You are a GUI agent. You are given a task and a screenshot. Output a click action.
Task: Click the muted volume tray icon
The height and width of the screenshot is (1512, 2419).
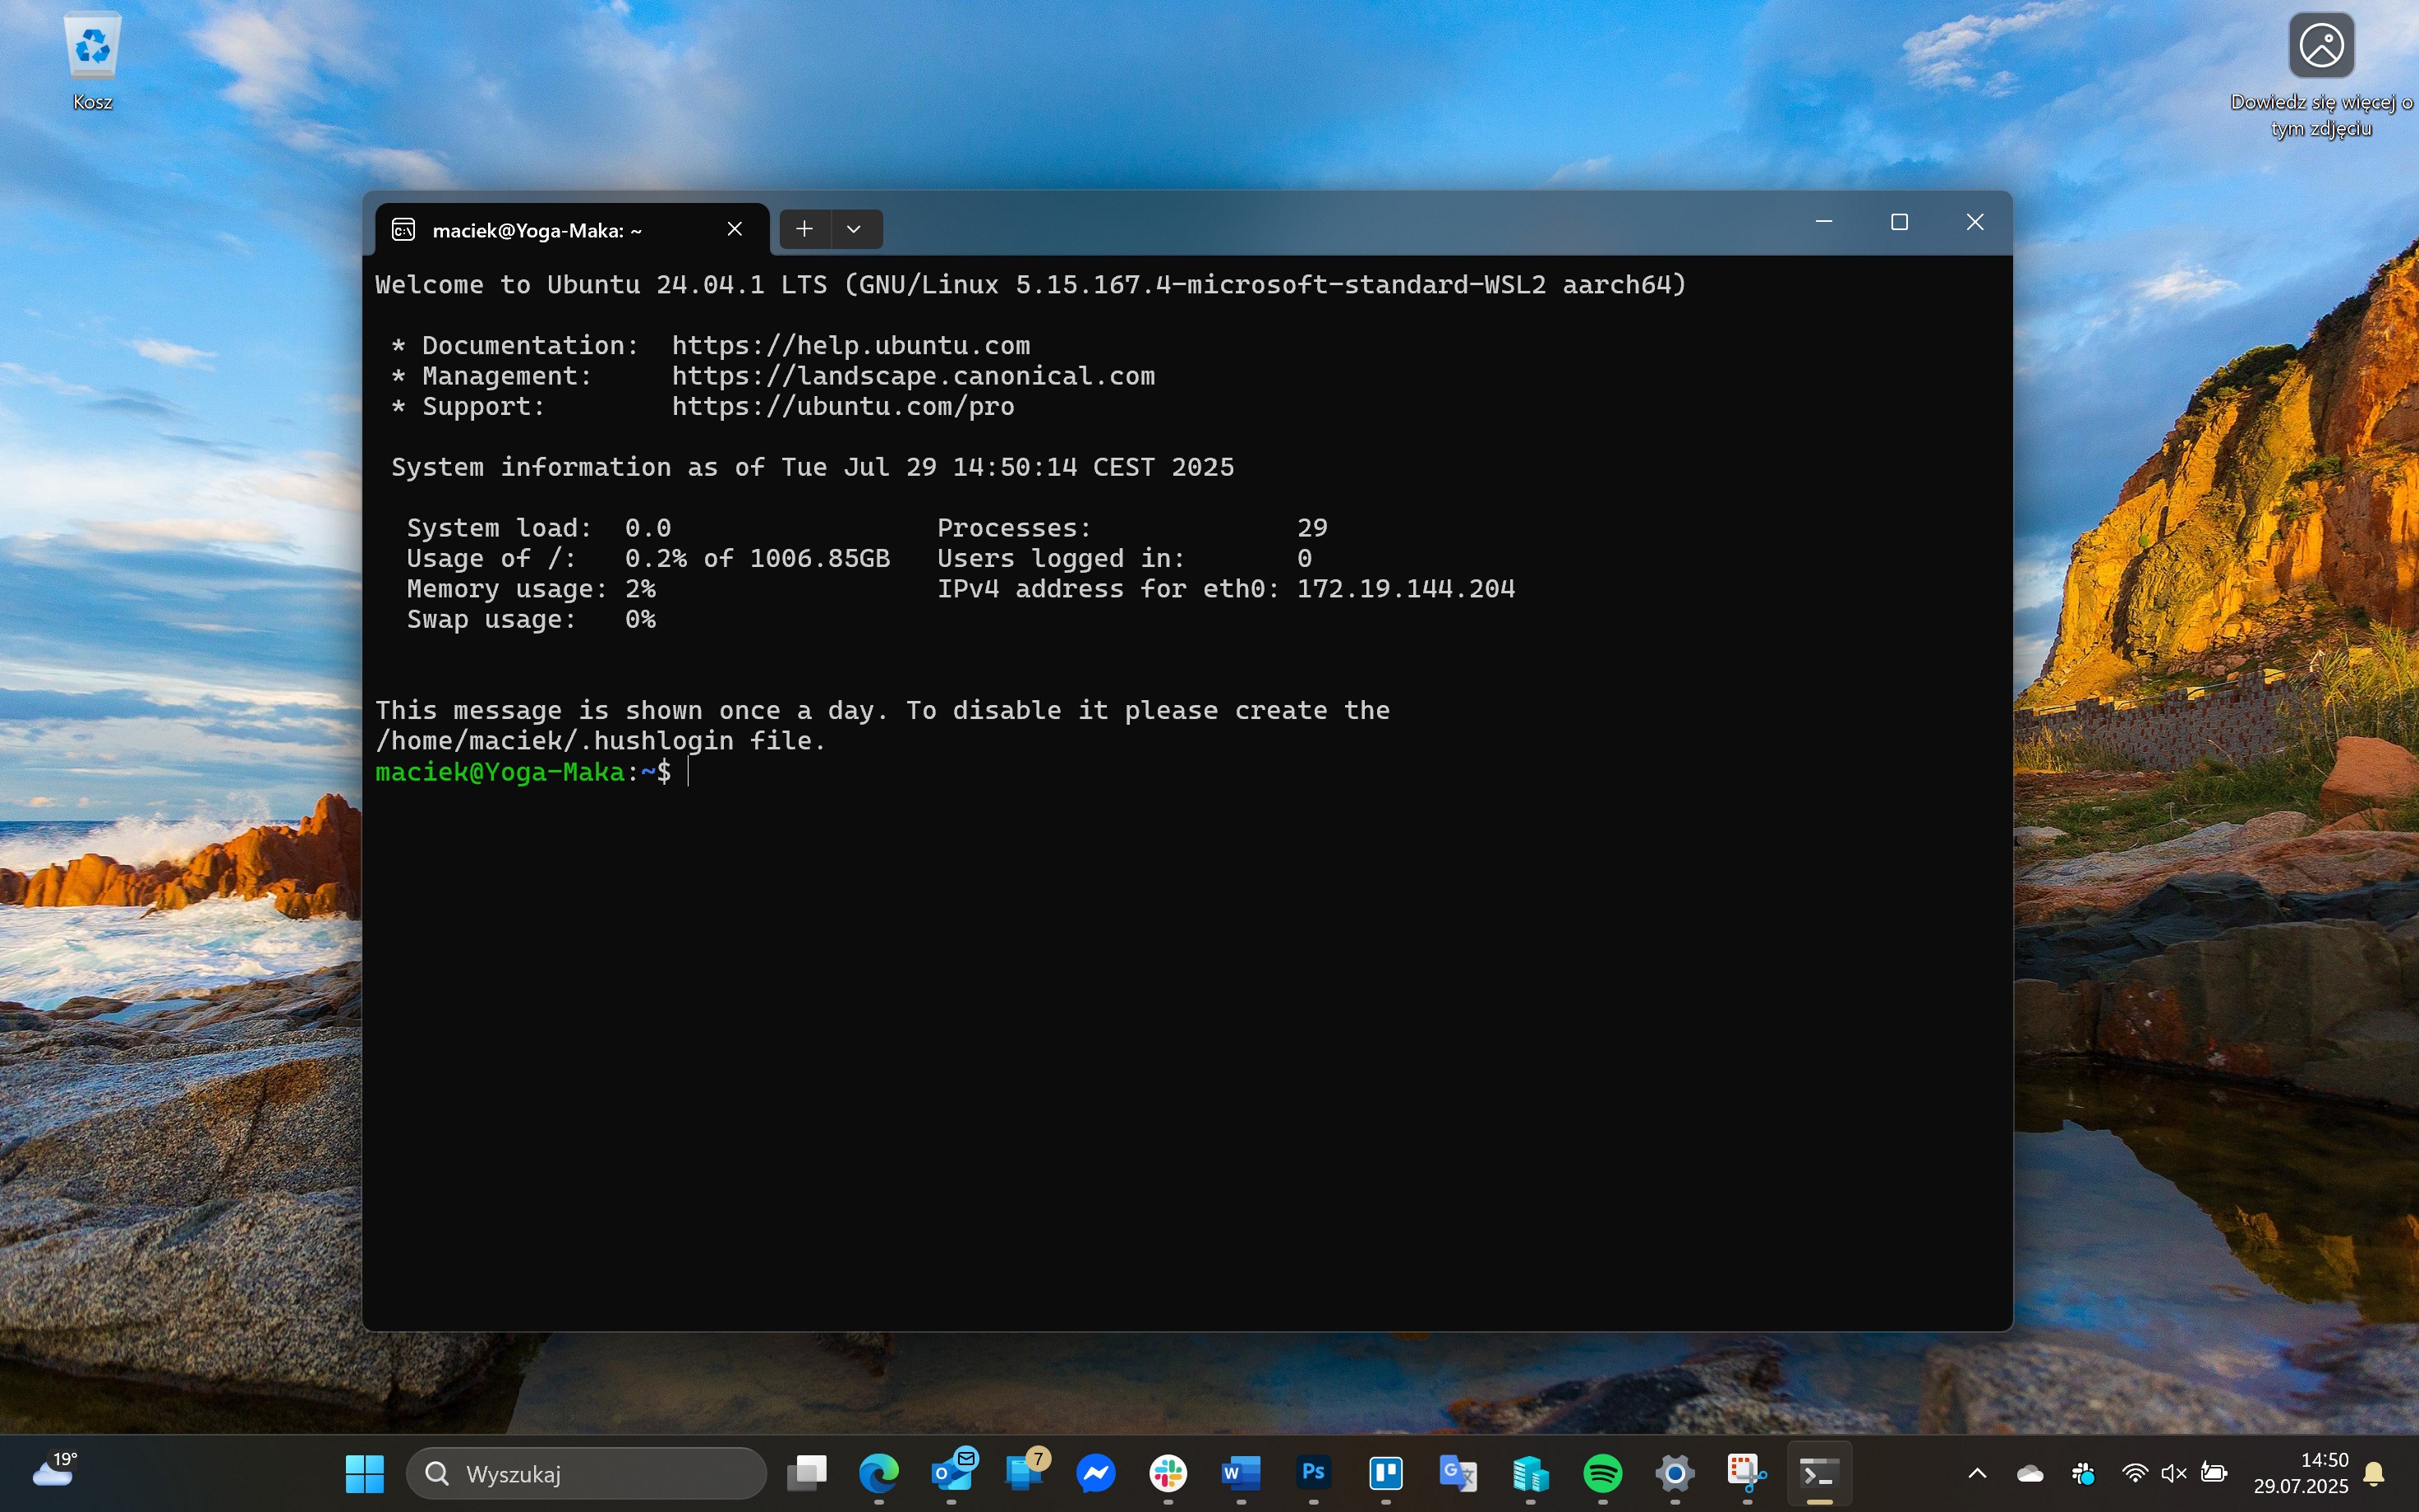click(2174, 1473)
